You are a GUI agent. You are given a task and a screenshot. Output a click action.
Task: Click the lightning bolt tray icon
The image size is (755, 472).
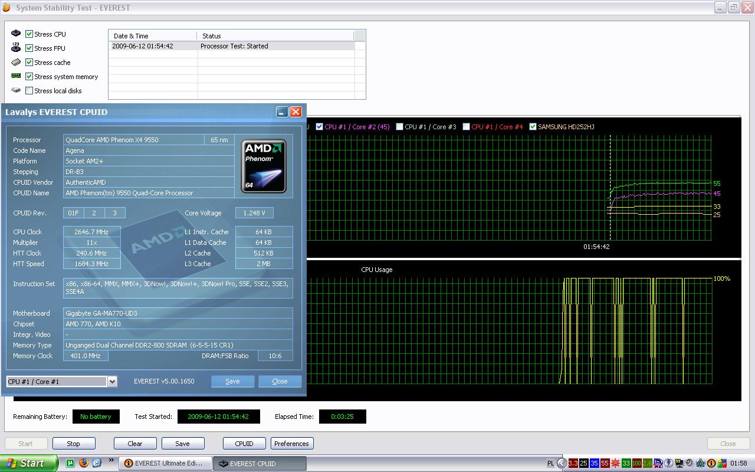tap(668, 463)
